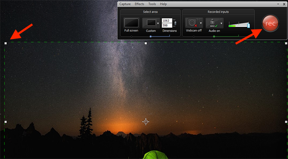Click the width field showing 1063
The image size is (288, 159).
167,21
